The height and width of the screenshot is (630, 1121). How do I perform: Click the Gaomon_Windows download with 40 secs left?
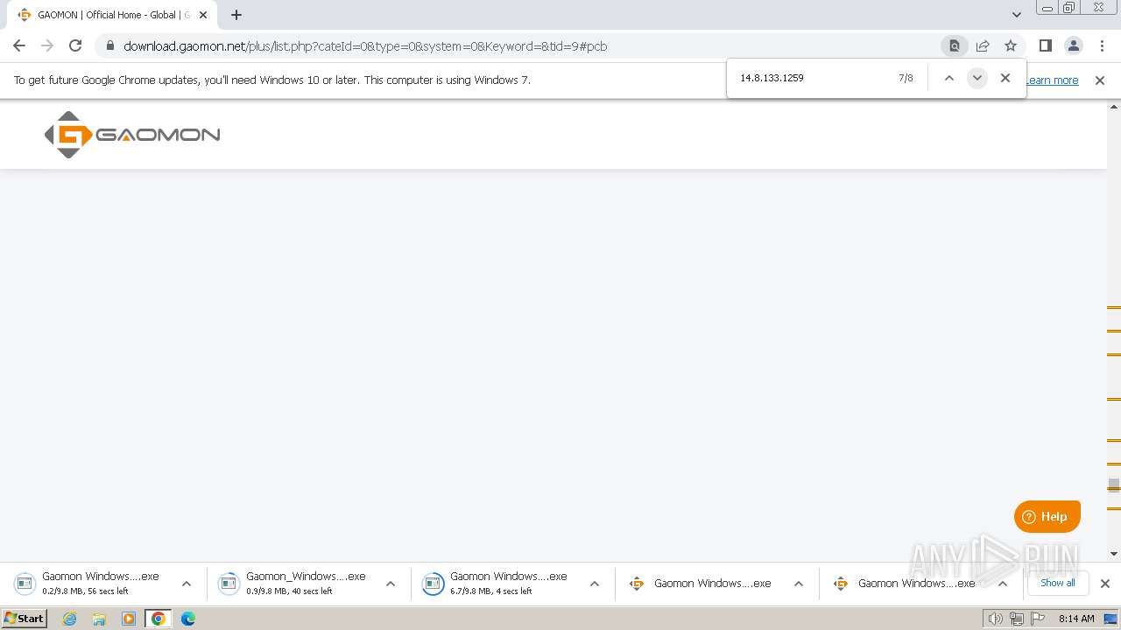click(x=293, y=583)
